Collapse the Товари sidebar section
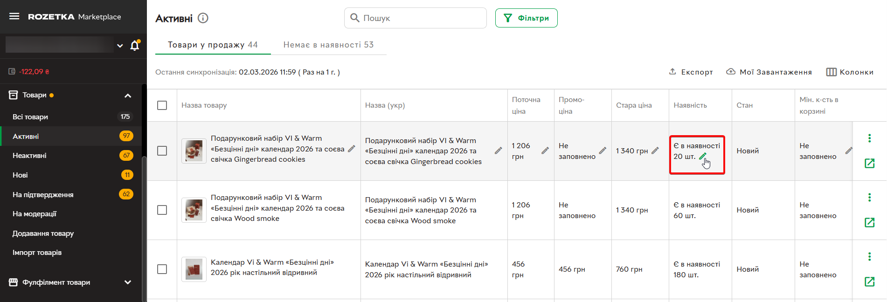 coord(128,96)
